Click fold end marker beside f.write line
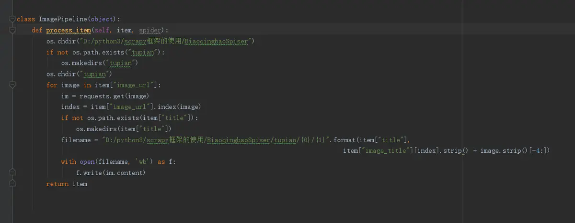The image size is (575, 223). tap(12, 172)
